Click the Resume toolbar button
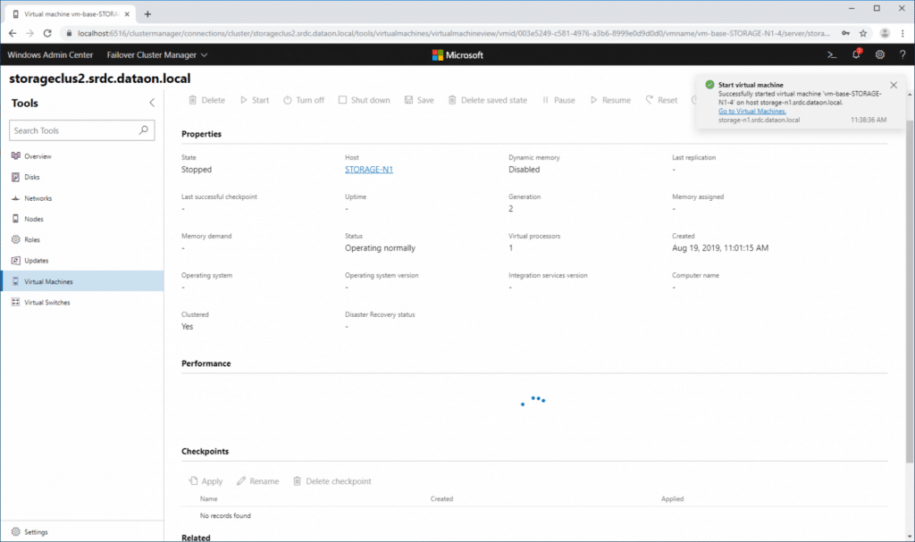Viewport: 915px width, 542px height. click(x=609, y=100)
